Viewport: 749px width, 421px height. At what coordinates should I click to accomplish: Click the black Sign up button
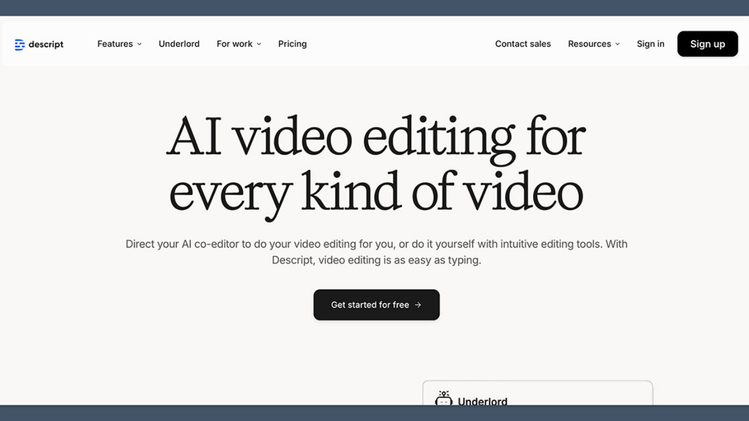point(707,44)
